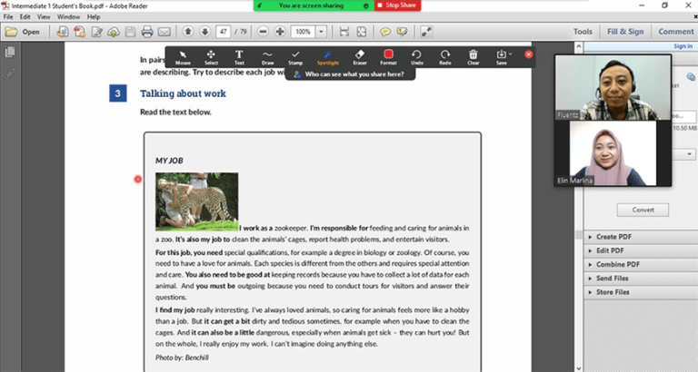This screenshot has height=372, width=698.
Task: Choose the Stamp annotation tool
Action: point(295,57)
